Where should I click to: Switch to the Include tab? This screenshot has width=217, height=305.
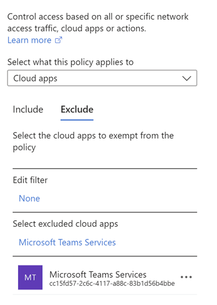pos(28,110)
